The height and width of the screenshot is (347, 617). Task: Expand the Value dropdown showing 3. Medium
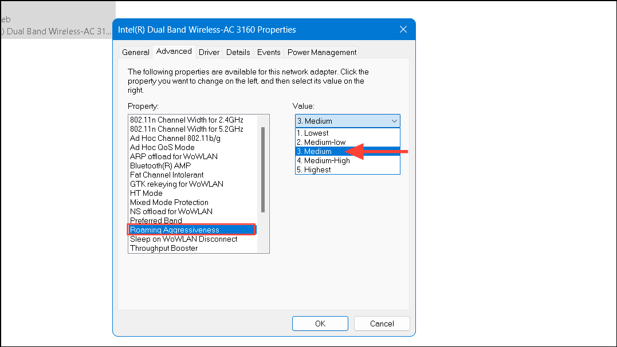point(347,121)
